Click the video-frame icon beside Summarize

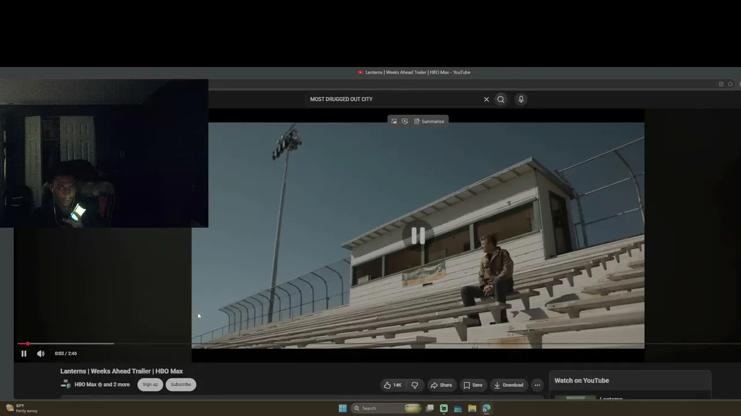[405, 121]
